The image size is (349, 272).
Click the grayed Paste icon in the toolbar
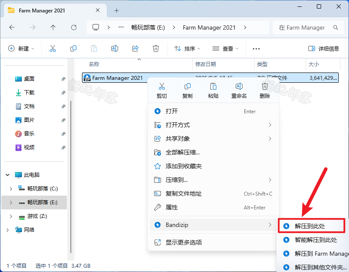(x=94, y=48)
